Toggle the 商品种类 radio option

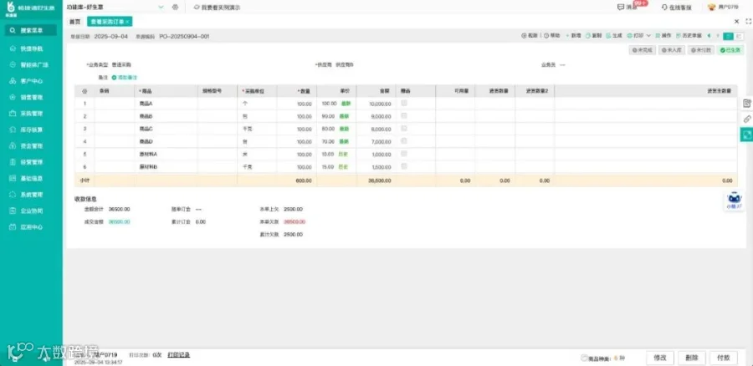[584, 358]
